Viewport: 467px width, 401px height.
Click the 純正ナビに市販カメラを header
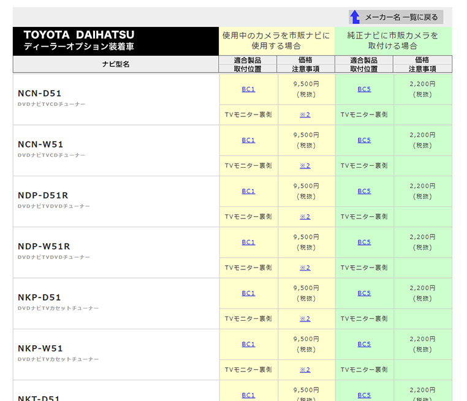[x=393, y=36]
